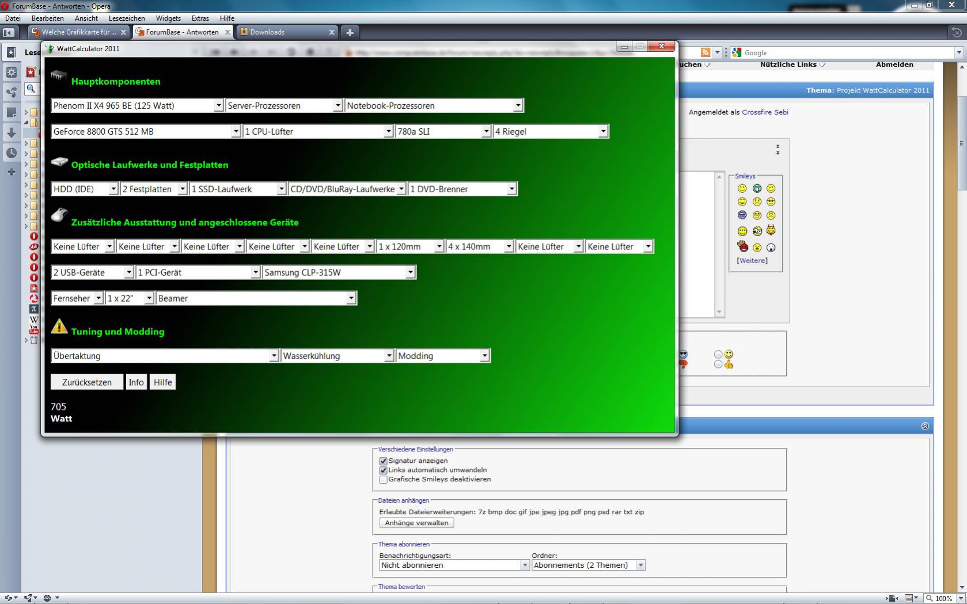
Task: Click the Ask bookmark icon in the panel
Action: tap(34, 246)
